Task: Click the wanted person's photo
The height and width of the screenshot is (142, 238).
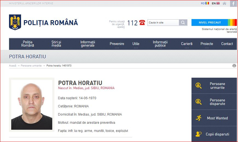Action: pos(32,105)
